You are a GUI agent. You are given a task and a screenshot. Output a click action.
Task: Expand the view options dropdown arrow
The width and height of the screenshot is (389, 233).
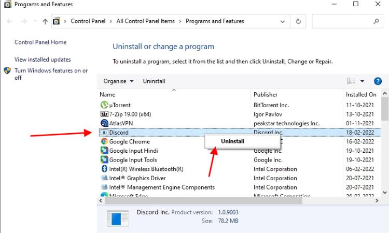click(x=362, y=81)
